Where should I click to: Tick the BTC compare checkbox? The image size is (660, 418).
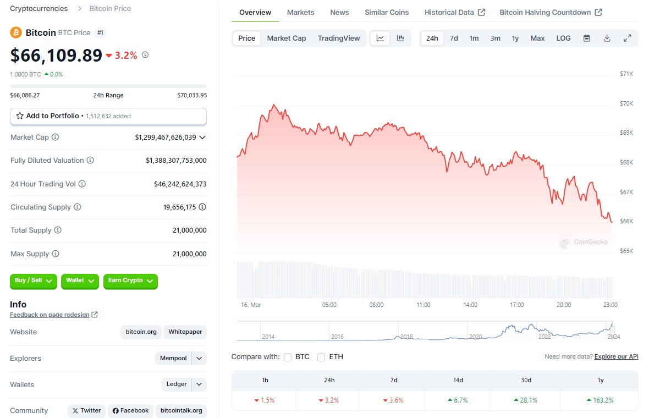click(288, 357)
